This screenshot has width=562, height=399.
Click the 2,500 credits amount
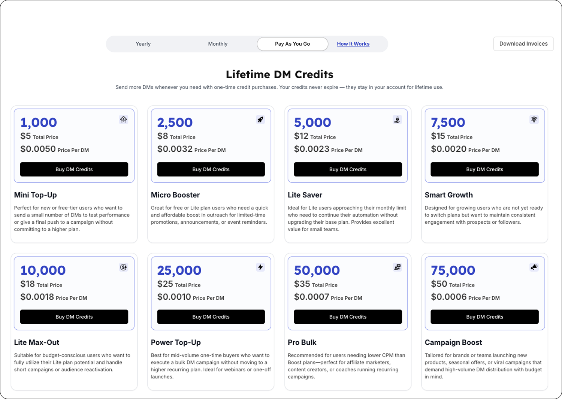pyautogui.click(x=175, y=123)
